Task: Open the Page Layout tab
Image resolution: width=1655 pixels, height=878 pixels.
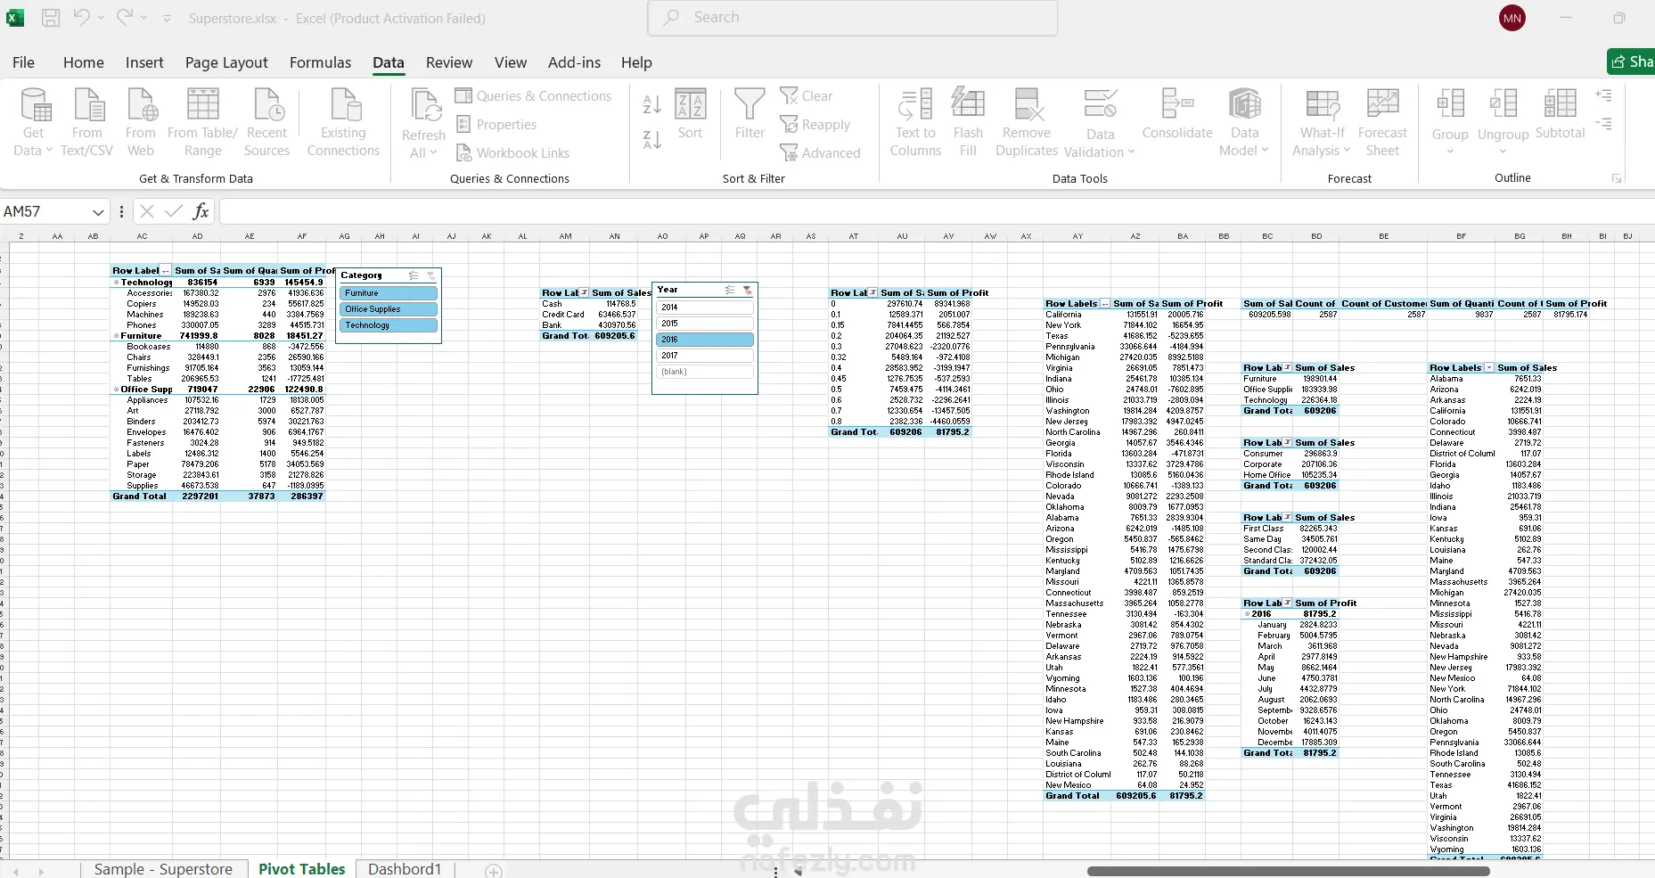Action: pyautogui.click(x=226, y=62)
